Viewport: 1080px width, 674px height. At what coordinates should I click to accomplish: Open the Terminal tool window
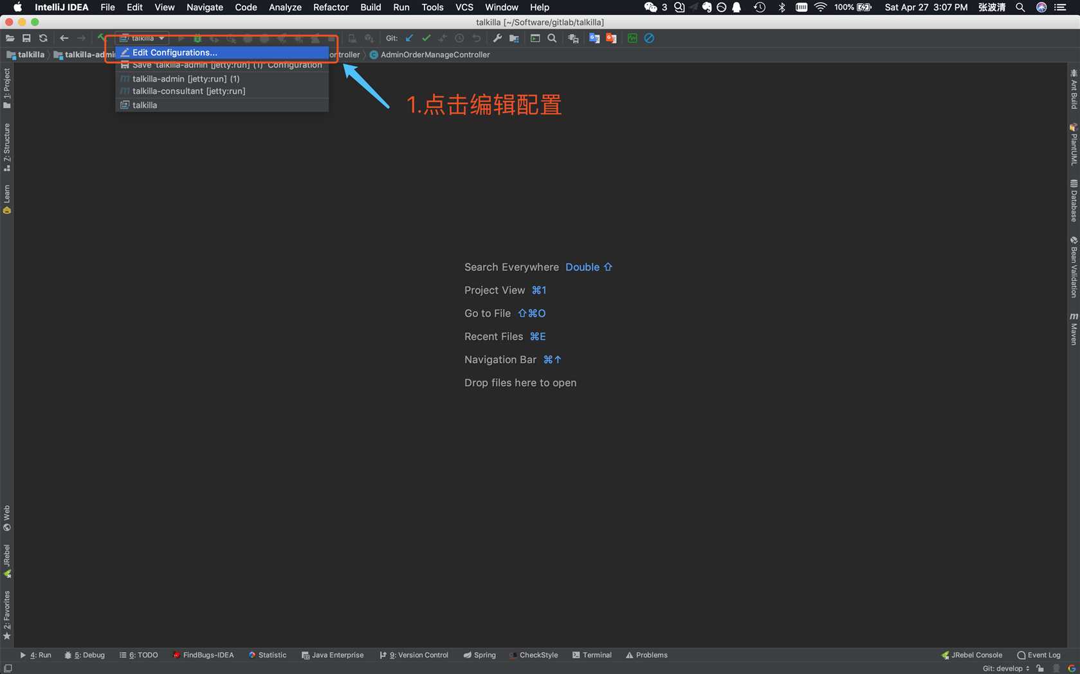click(592, 655)
